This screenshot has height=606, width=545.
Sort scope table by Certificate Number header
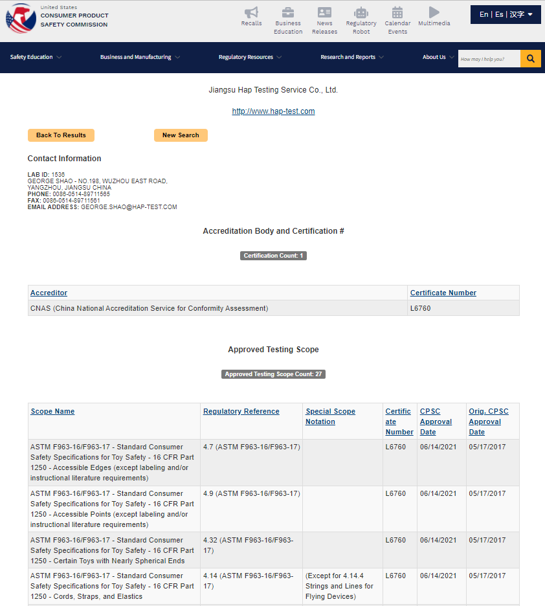(x=399, y=421)
